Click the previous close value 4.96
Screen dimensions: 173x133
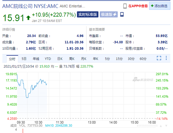(80, 36)
